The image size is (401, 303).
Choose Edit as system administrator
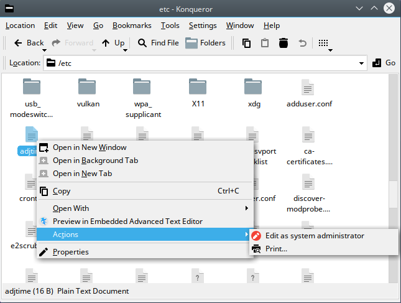[x=324, y=236]
